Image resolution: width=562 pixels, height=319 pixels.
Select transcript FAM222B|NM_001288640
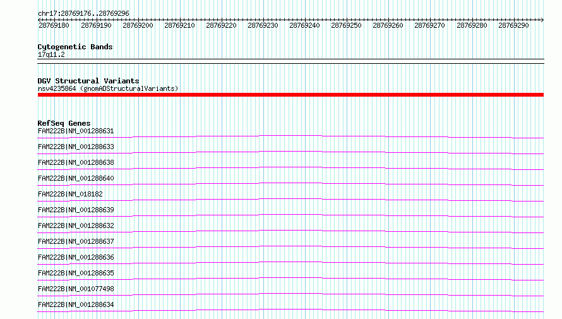(76, 178)
